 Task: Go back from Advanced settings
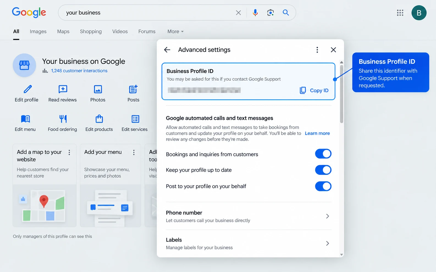coord(167,50)
